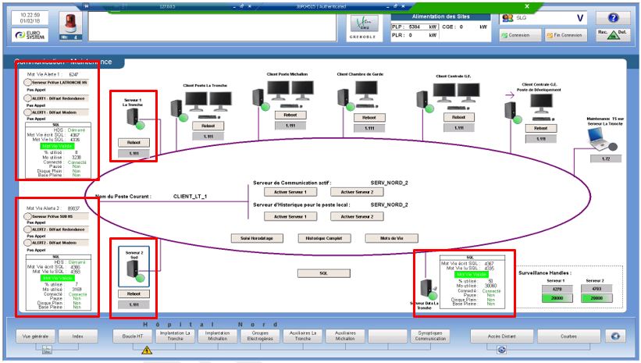Toggle the ALERT1 - Défaut Redondance indicator
The width and height of the screenshot is (641, 363).
[x=29, y=98]
